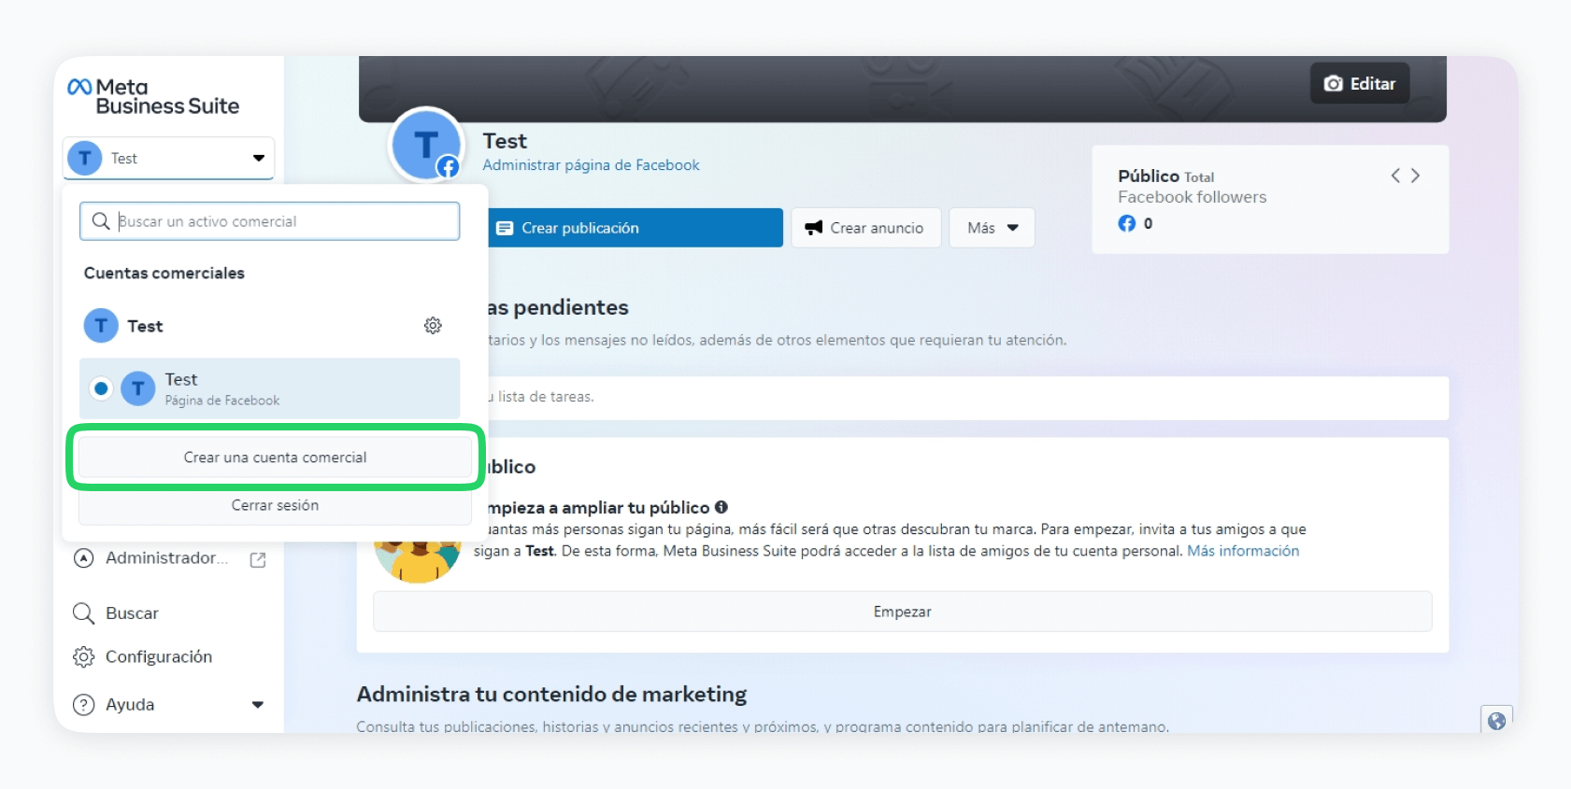Expand the Ayuda dropdown arrow

[258, 705]
